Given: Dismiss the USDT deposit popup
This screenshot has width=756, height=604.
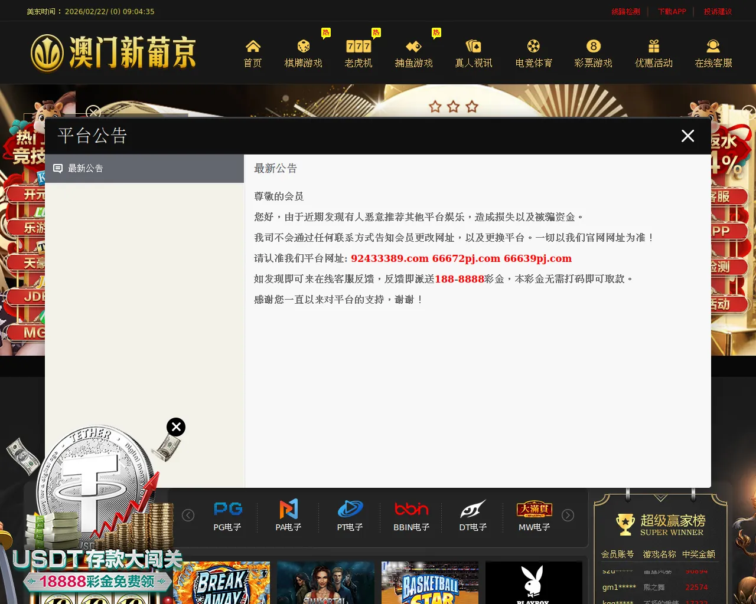Looking at the screenshot, I should [x=175, y=426].
